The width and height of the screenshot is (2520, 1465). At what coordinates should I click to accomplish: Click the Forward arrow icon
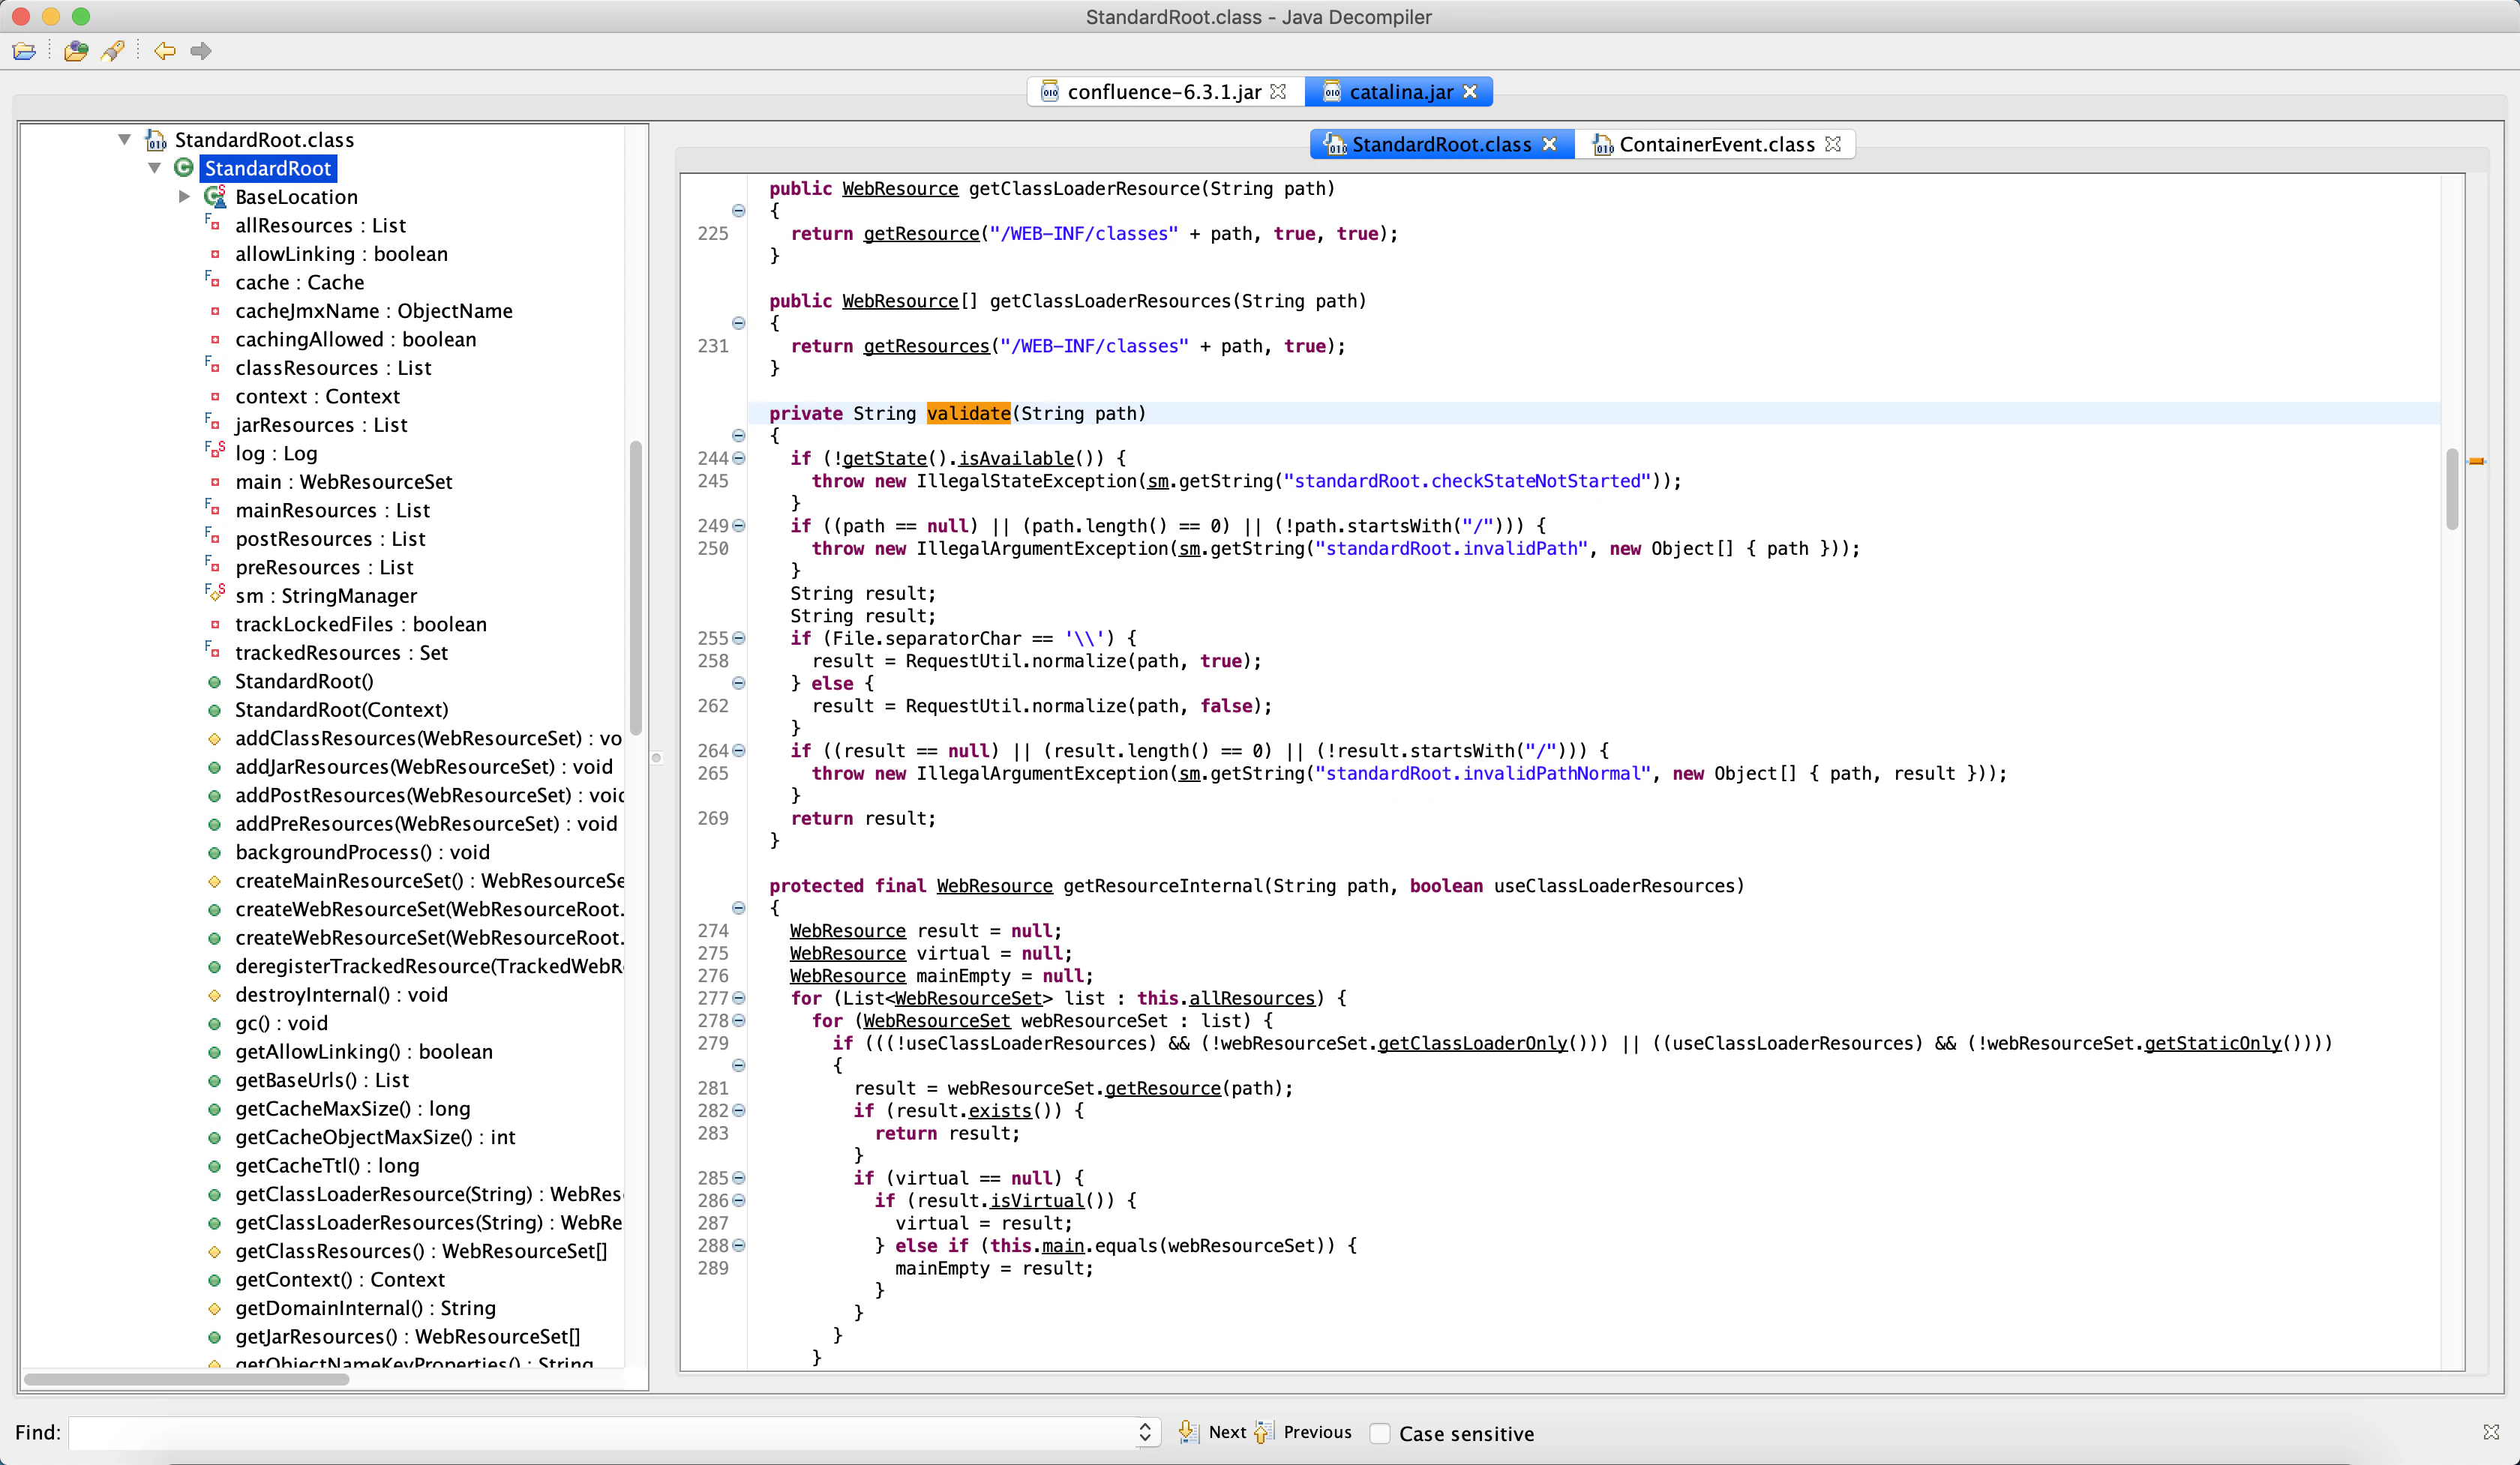(201, 51)
